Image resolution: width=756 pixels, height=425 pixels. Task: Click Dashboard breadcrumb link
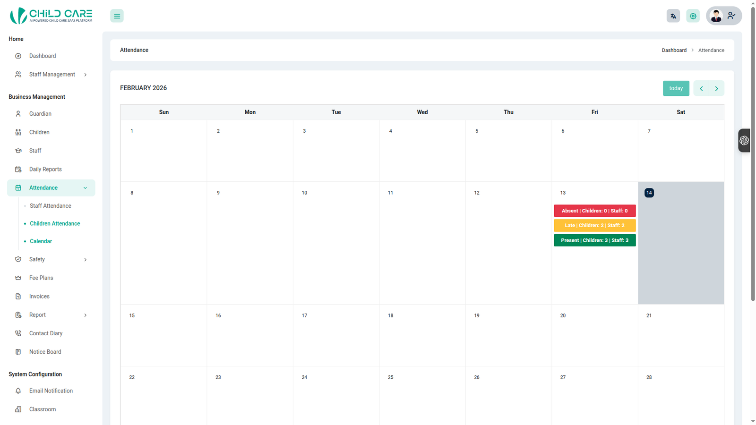click(674, 50)
